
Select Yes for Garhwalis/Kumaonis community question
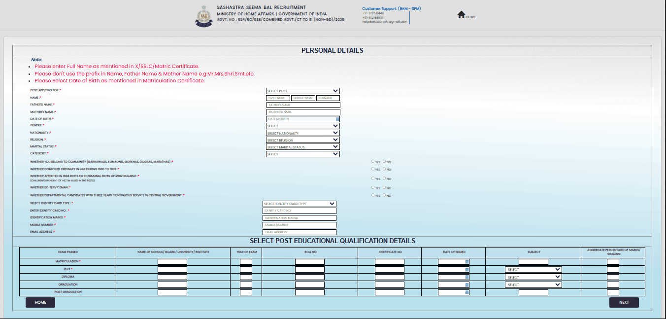click(373, 161)
